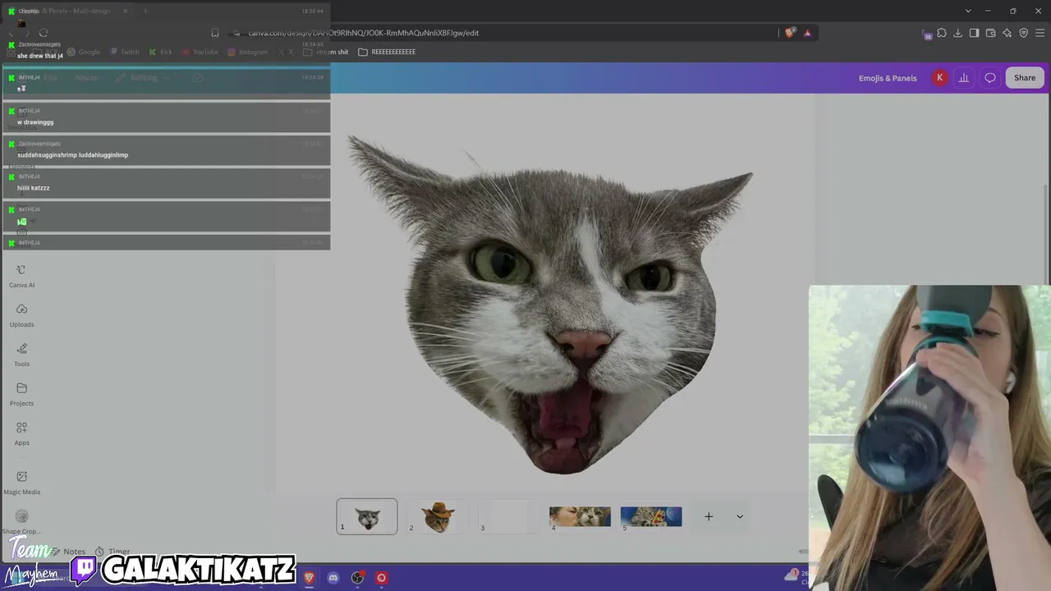Open the Apps panel
The height and width of the screenshot is (591, 1051).
click(21, 434)
